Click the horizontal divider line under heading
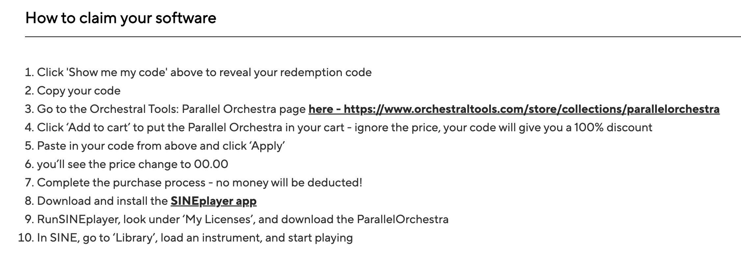741x256 pixels. [x=383, y=37]
